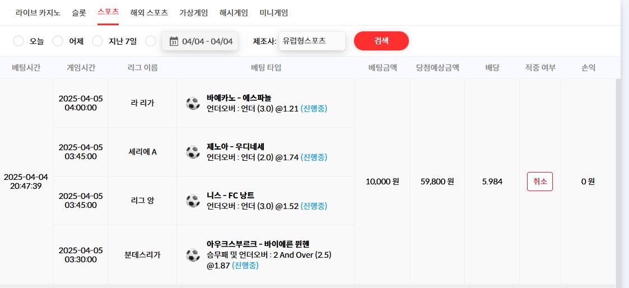This screenshot has width=629, height=288.
Task: Select the custom date range radio button
Action: 150,41
